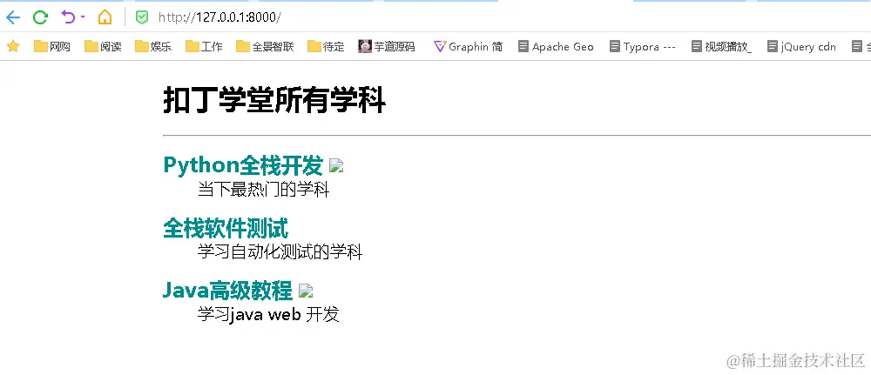Screen dimensions: 871x375
Task: Click the 芋道源码 avatar favicon
Action: pos(365,47)
